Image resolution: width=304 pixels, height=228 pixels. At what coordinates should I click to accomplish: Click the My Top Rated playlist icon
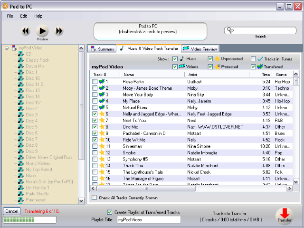(x=21, y=170)
